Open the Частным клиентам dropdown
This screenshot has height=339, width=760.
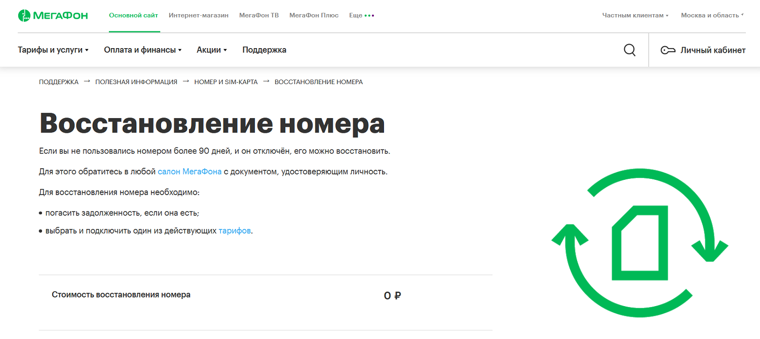pyautogui.click(x=635, y=15)
